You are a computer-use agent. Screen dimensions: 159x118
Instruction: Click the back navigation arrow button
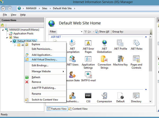pos(3,9)
